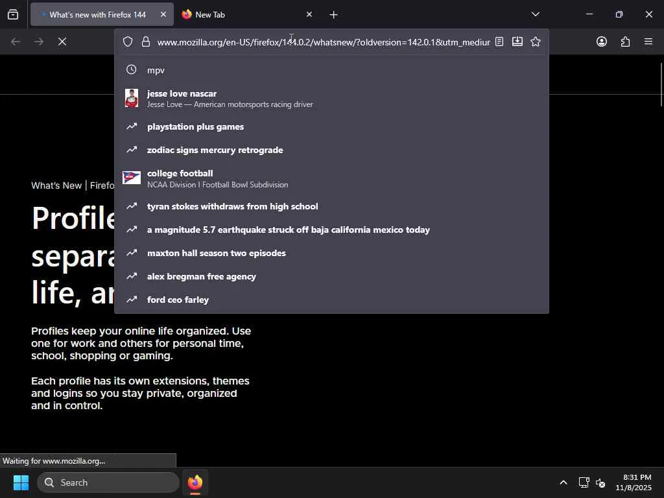Image resolution: width=664 pixels, height=498 pixels.
Task: Toggle reader view icon
Action: pyautogui.click(x=499, y=41)
